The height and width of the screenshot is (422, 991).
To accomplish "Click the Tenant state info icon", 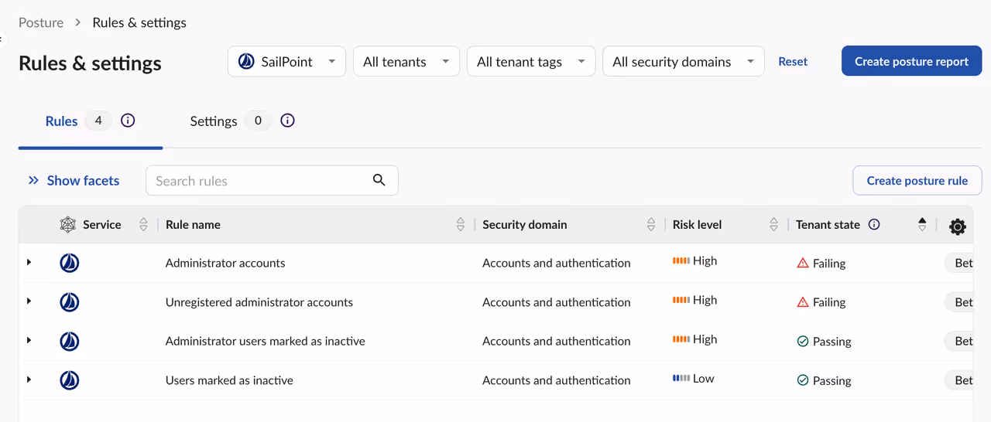I will (x=874, y=225).
